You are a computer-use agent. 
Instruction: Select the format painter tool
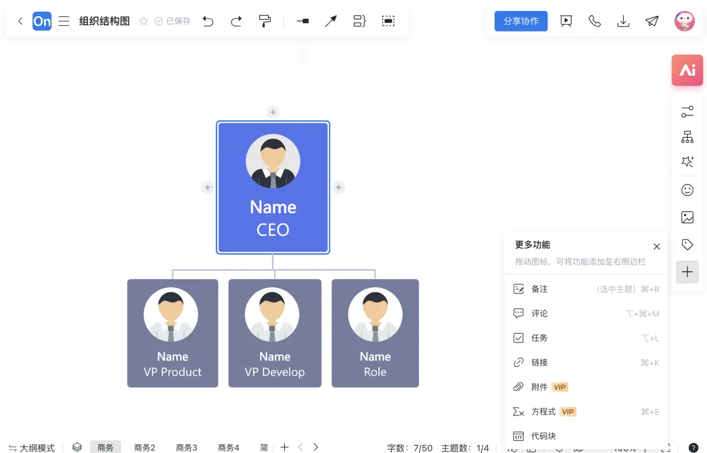click(265, 21)
